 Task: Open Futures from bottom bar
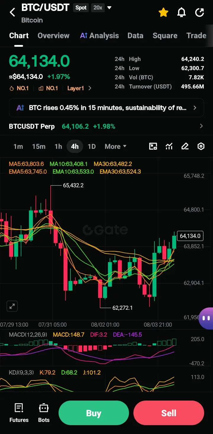(19, 413)
